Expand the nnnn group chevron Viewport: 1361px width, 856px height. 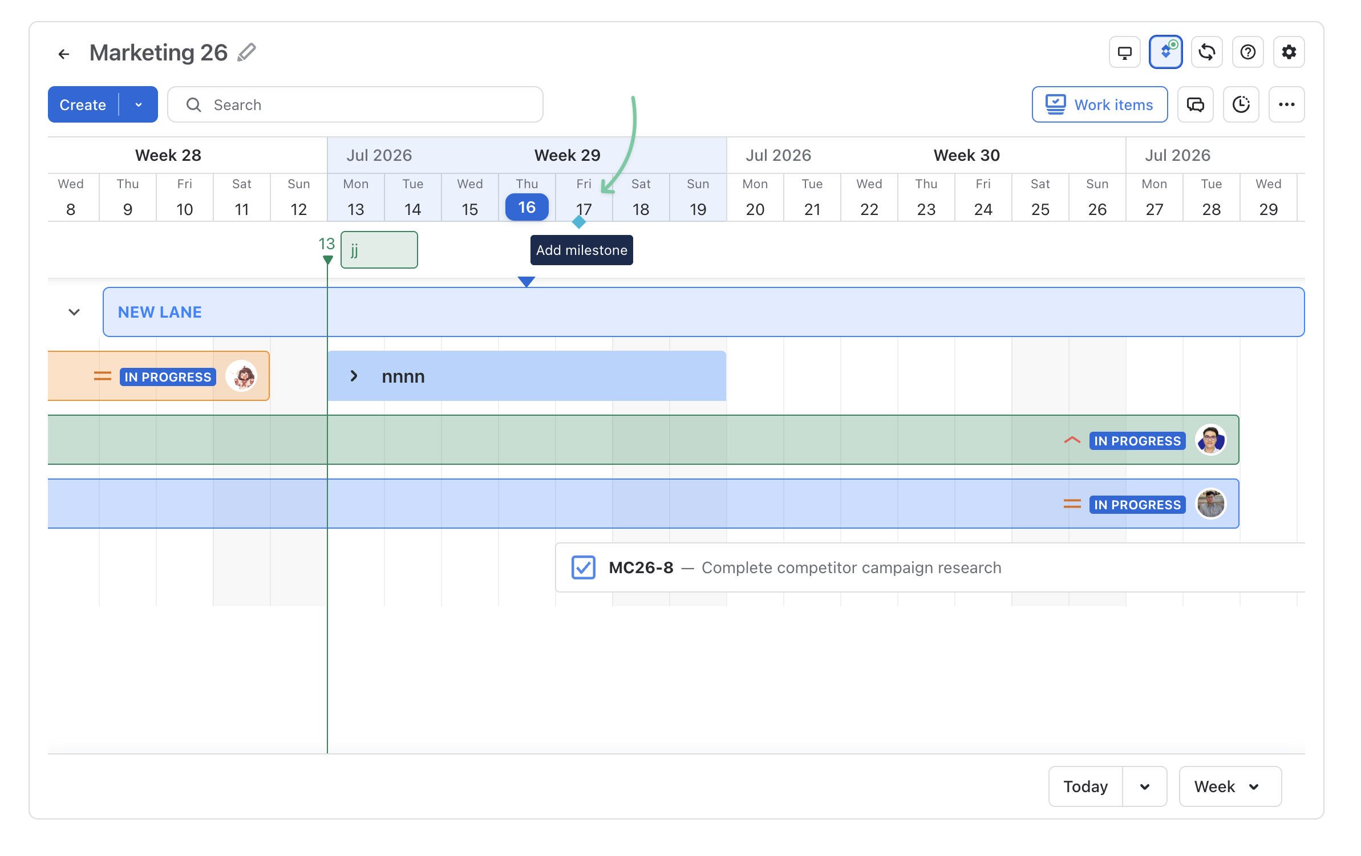click(x=354, y=376)
